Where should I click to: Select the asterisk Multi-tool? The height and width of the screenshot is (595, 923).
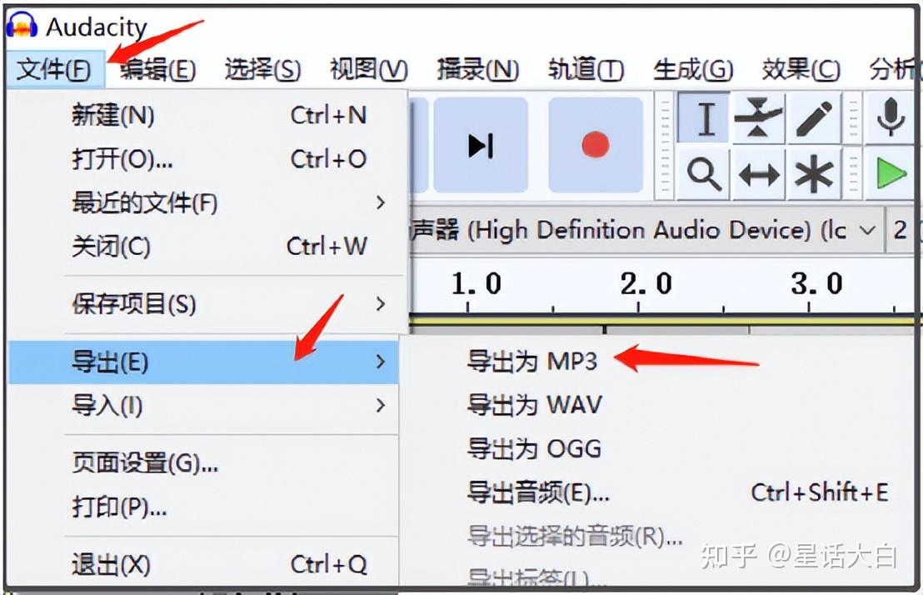coord(814,174)
